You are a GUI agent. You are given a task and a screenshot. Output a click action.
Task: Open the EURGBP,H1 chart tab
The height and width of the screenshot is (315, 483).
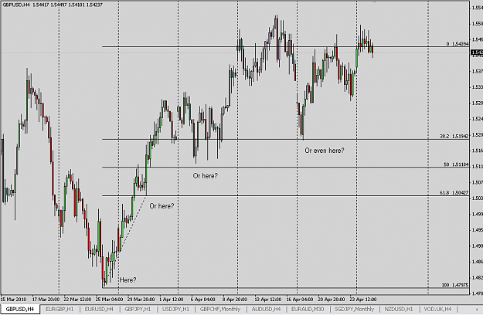tap(60, 309)
